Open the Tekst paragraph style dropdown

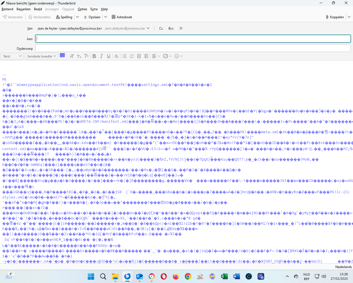pyautogui.click(x=12, y=56)
